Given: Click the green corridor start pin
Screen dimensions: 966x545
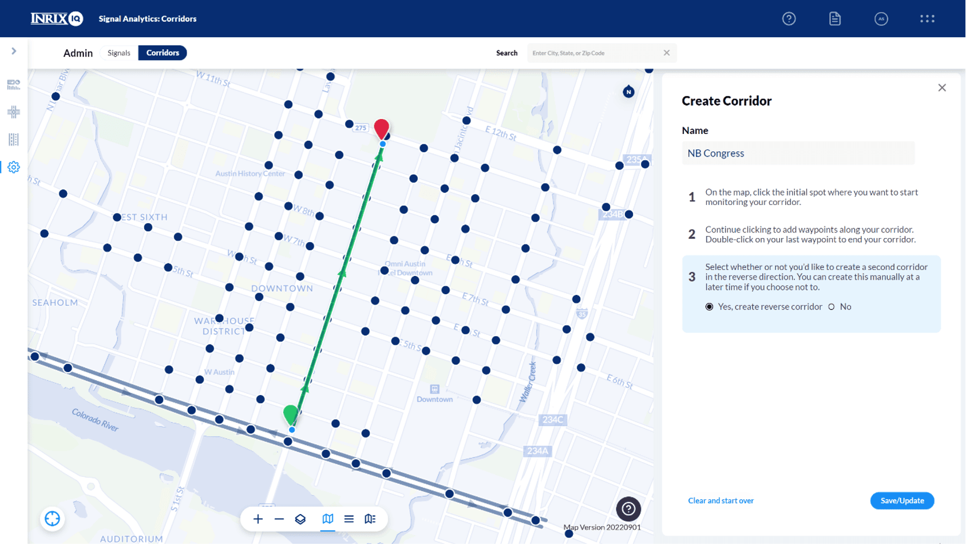Looking at the screenshot, I should coord(291,414).
